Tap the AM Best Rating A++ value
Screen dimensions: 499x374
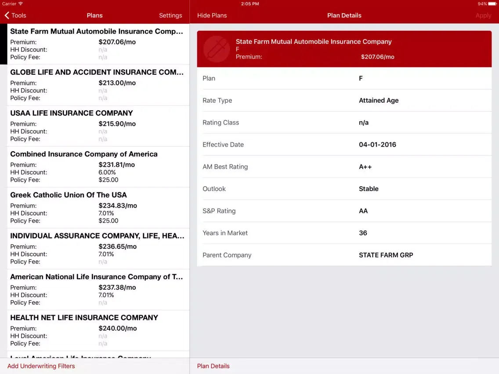tap(365, 167)
